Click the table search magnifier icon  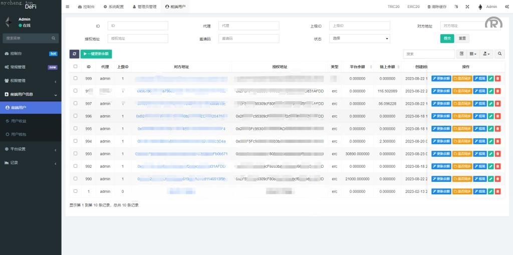pos(500,54)
